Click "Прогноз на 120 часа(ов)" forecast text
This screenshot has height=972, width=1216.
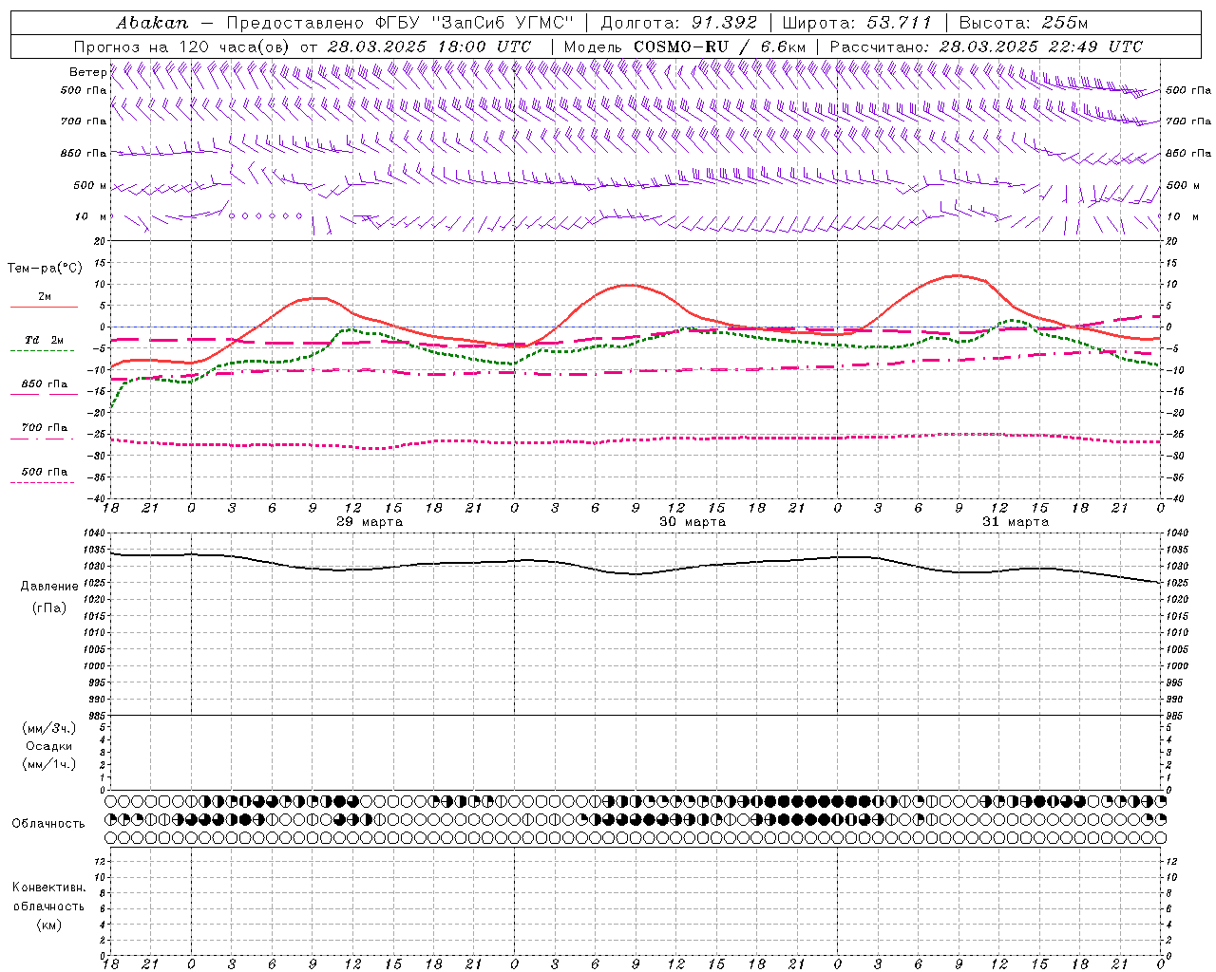pyautogui.click(x=182, y=47)
